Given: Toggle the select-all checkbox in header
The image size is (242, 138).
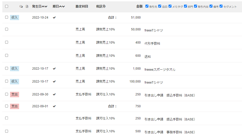Looking at the screenshot, I should (x=6, y=6).
